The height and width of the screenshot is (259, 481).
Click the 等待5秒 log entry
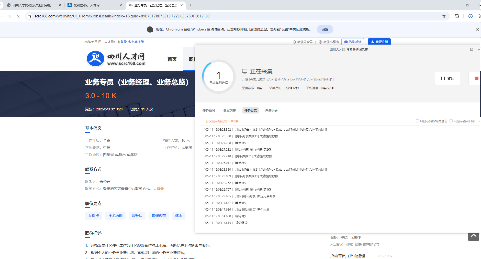[241, 203]
